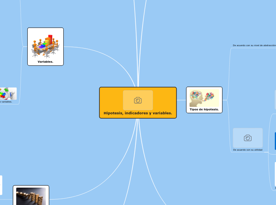Click the meeting chart image in the Variables node
Image resolution: width=276 pixels, height=205 pixels.
(46, 45)
